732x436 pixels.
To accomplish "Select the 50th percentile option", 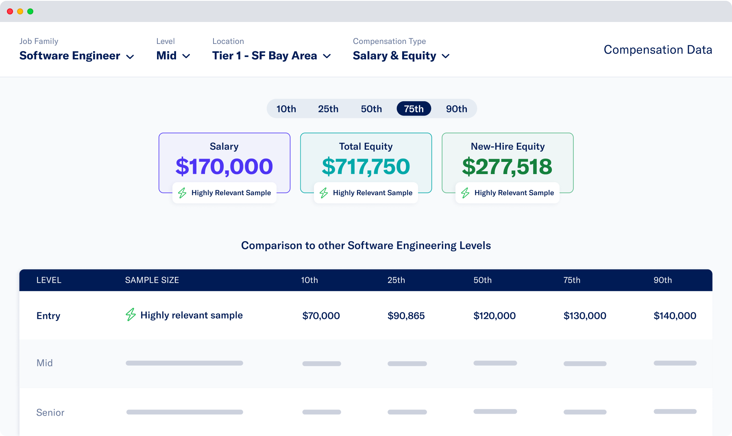I will (x=371, y=109).
